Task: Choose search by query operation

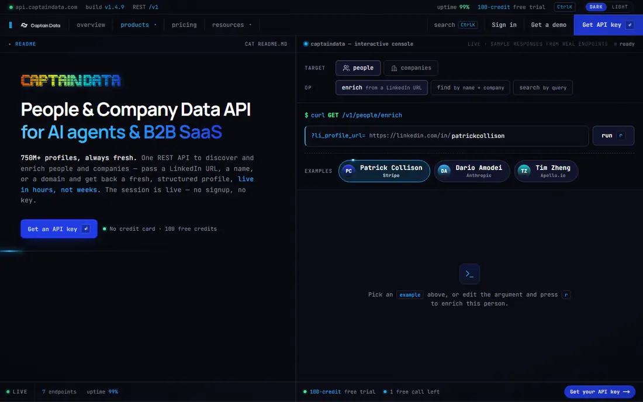Action: [x=542, y=88]
